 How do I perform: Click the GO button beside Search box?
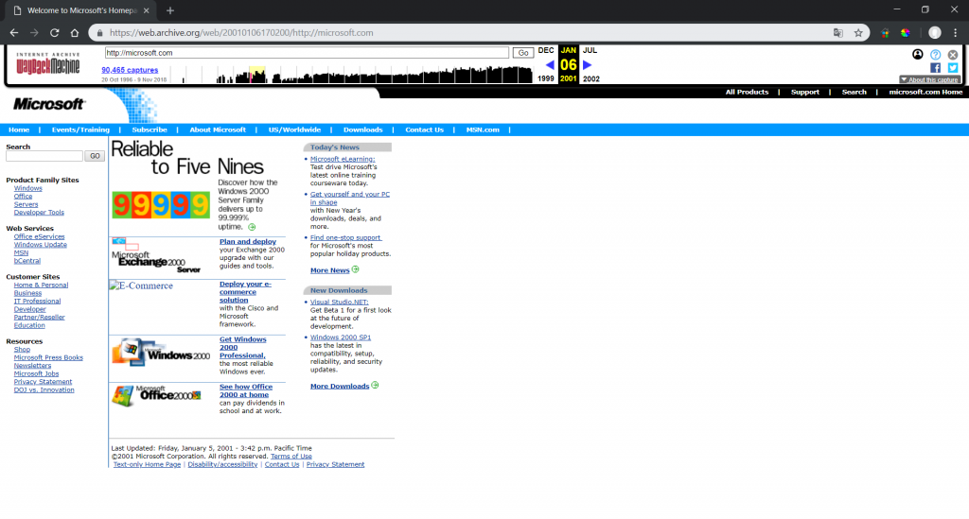pos(95,156)
